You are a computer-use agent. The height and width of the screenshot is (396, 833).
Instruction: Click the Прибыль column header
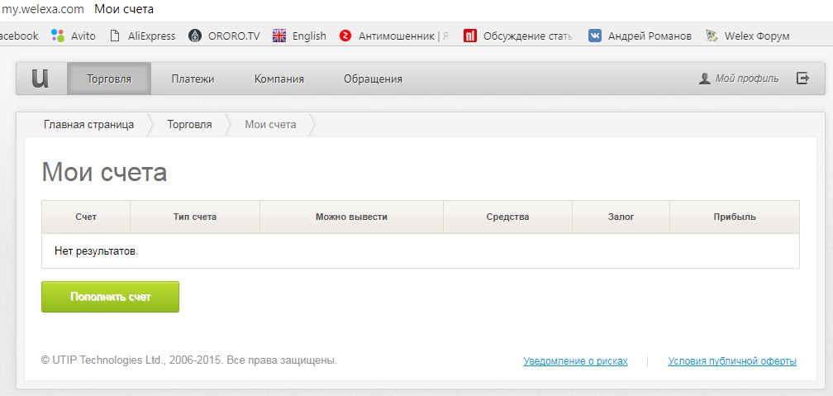pos(735,217)
